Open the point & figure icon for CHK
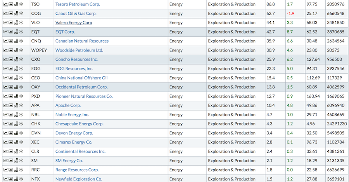 coord(16,124)
